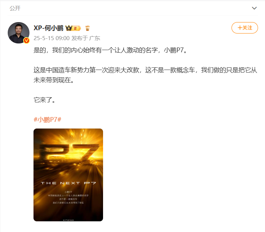The image size is (265, 232).
Task: Expand the chevron menu beside 公开
Action: pyautogui.click(x=254, y=8)
